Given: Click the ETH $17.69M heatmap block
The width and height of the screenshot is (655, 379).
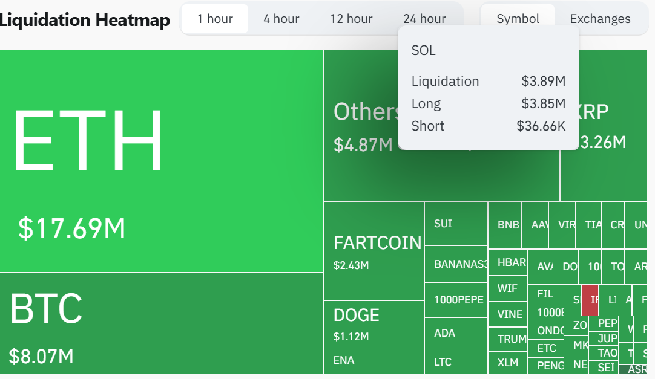Looking at the screenshot, I should point(161,161).
